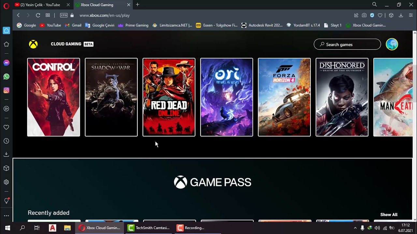Viewport: 417px width, 234px height.
Task: Open the Control game tile
Action: 53,97
